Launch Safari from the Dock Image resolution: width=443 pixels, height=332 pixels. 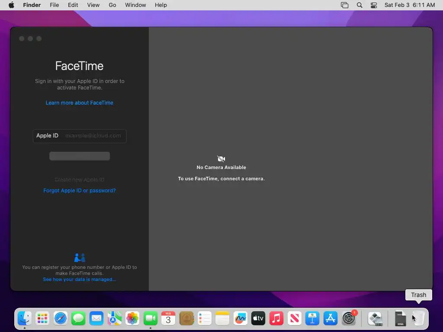tap(61, 319)
